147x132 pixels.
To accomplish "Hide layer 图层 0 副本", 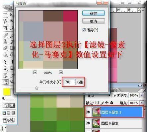I will 88,123.
